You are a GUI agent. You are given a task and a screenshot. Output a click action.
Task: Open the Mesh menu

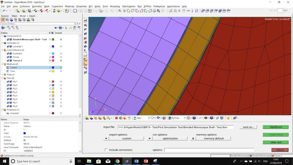click(47, 6)
